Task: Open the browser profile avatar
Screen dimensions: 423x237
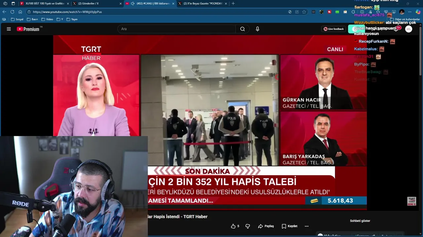Action: pos(402,12)
